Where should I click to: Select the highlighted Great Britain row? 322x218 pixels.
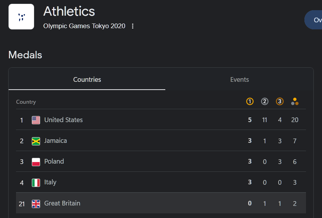[x=161, y=203]
